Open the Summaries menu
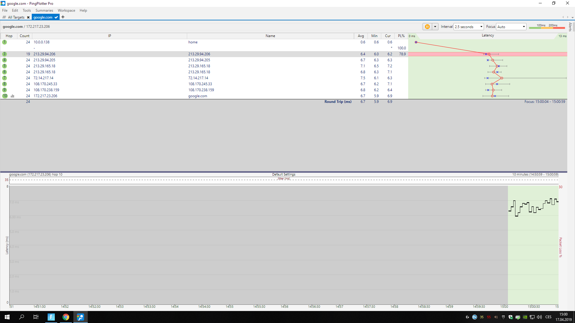575x323 pixels. pos(44,10)
